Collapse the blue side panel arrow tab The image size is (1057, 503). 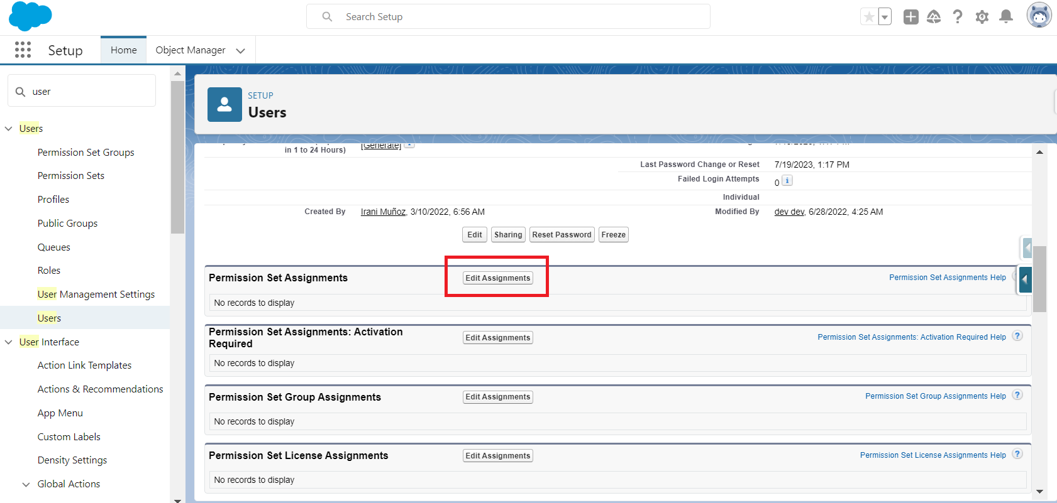(1026, 280)
